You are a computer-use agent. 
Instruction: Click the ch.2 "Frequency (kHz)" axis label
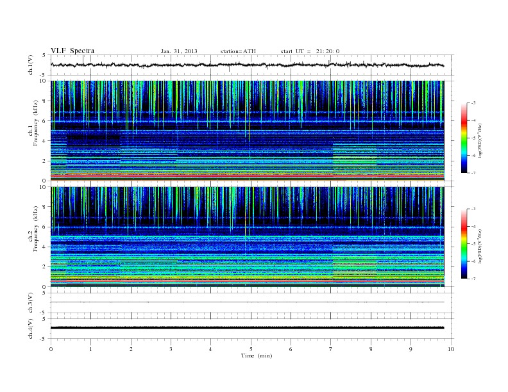(35, 228)
